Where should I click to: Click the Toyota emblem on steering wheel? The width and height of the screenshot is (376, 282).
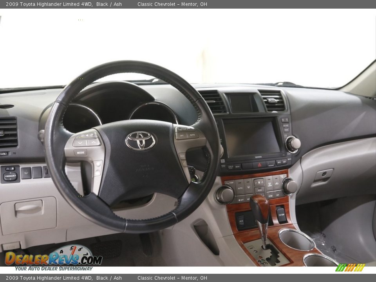point(140,141)
